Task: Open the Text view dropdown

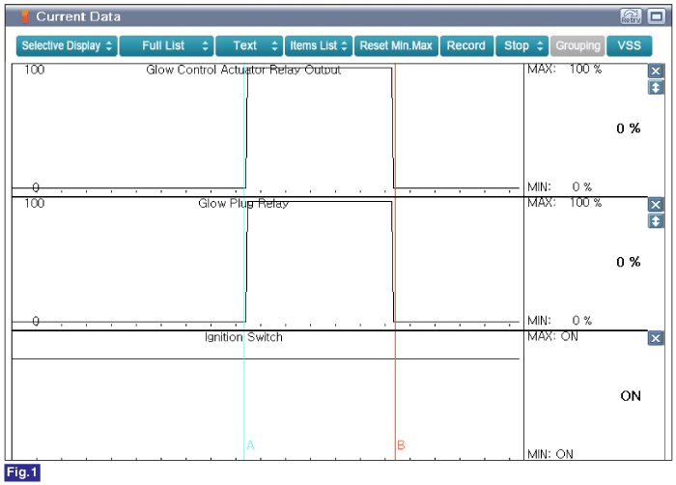Action: coord(249,45)
